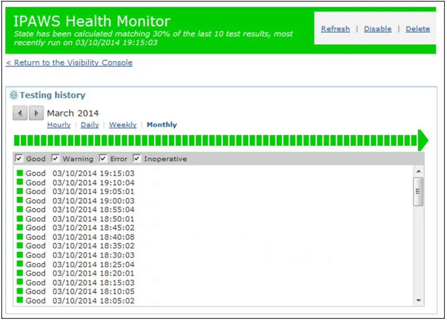Return to the Visibility Console

[69, 63]
